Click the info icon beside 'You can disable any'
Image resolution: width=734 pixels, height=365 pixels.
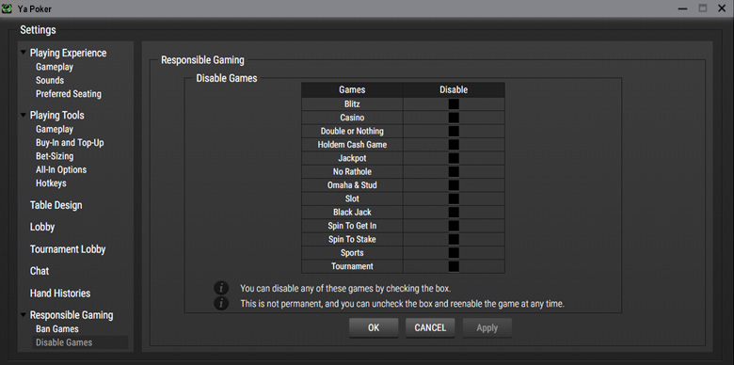221,288
